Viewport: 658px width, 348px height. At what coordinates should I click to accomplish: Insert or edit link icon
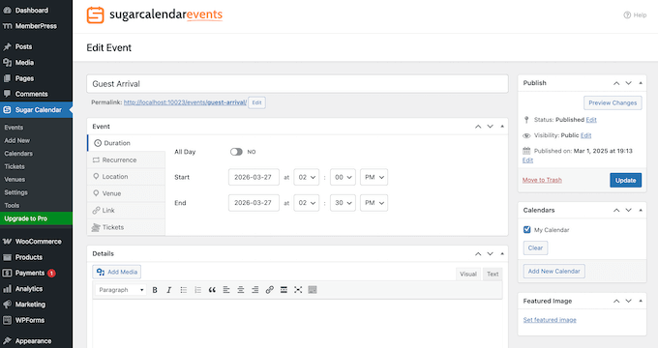point(269,290)
